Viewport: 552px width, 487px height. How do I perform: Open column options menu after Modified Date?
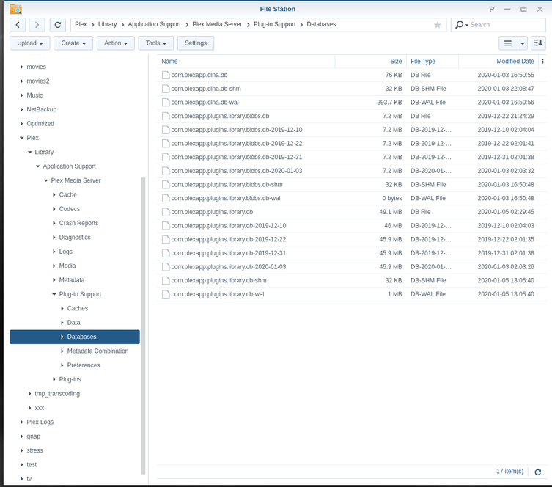[x=543, y=62]
